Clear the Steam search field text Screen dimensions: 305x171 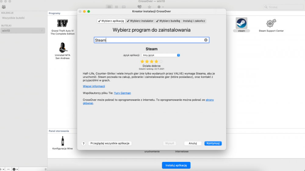206,40
